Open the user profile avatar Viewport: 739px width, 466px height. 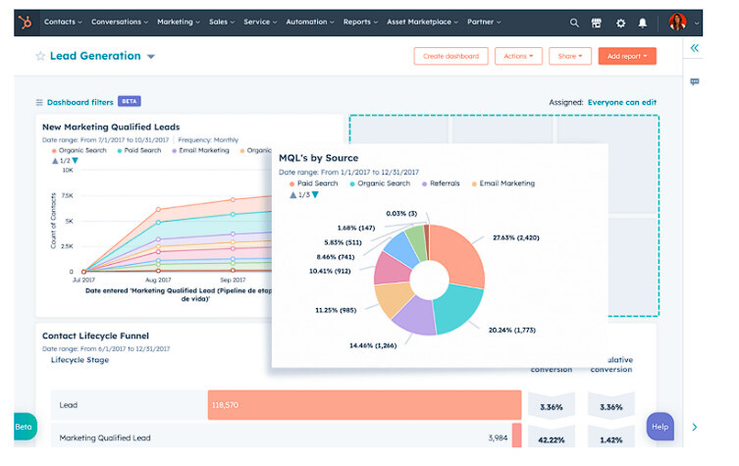pyautogui.click(x=677, y=23)
